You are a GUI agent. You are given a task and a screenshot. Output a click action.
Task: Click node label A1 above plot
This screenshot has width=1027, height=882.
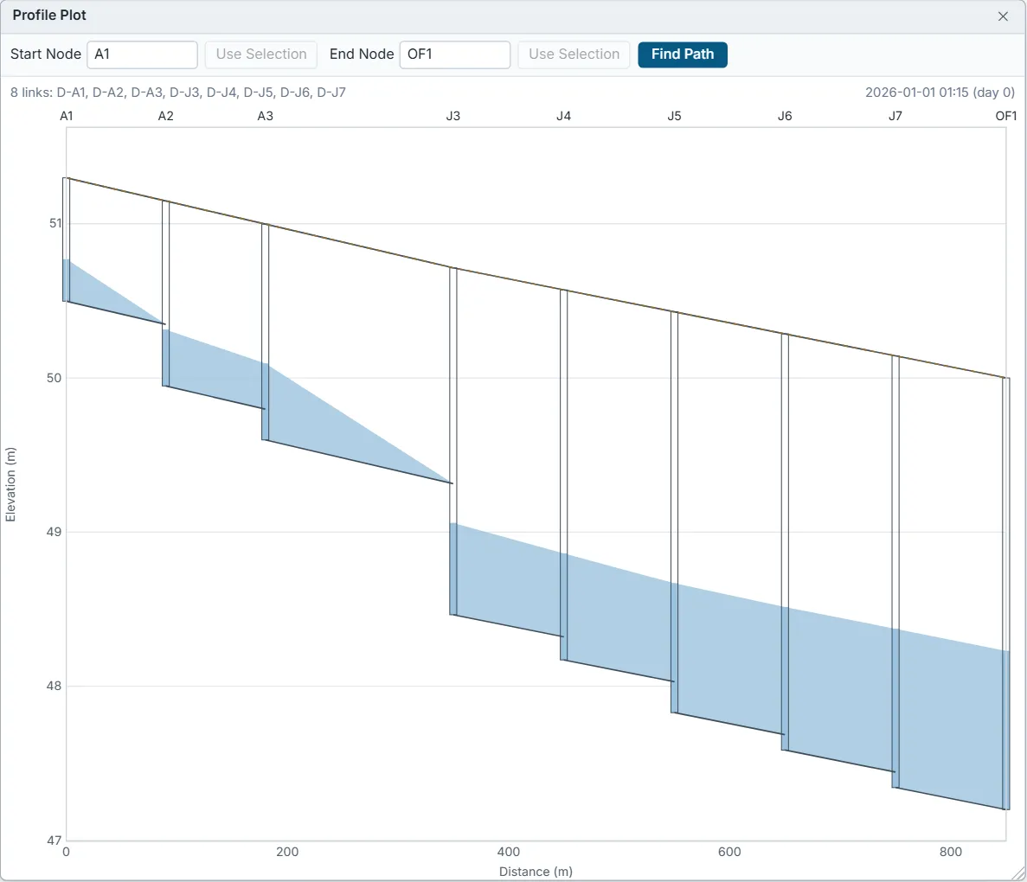(66, 116)
